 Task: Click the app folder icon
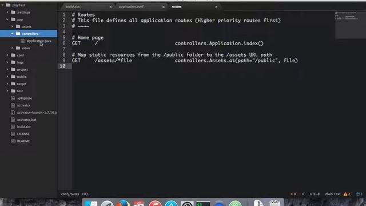13,19
